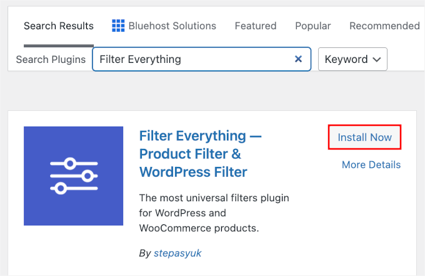The image size is (425, 276).
Task: Click the Filter Everything plugin icon
Action: coord(73,176)
